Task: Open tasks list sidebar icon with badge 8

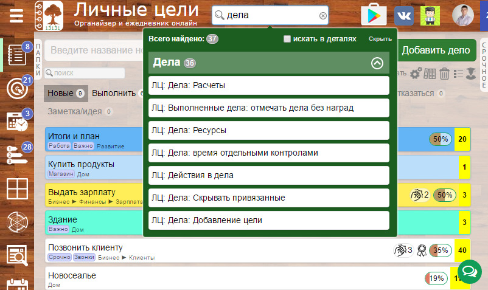Action: pyautogui.click(x=17, y=55)
